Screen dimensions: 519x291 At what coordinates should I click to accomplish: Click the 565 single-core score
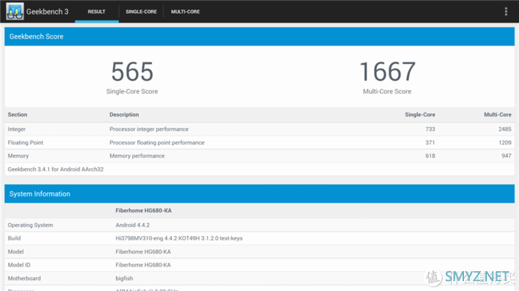click(x=132, y=72)
